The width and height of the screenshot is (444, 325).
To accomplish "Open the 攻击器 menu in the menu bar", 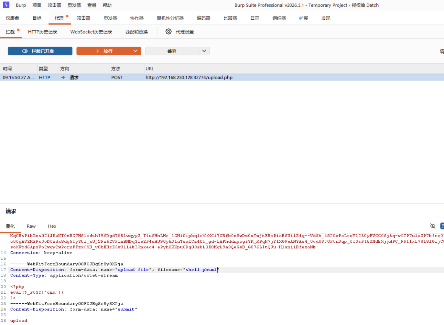I will [x=54, y=5].
